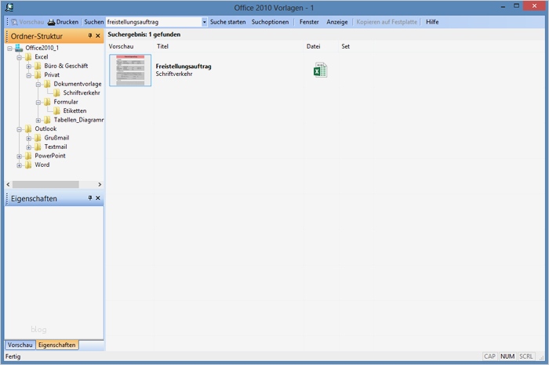Click the Dokumentvorlage folder icon
Screen dimensions: 549x365
click(x=47, y=84)
